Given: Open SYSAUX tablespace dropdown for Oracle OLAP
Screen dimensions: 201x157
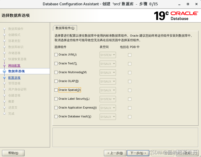Looking at the screenshot, I should click(x=108, y=82).
